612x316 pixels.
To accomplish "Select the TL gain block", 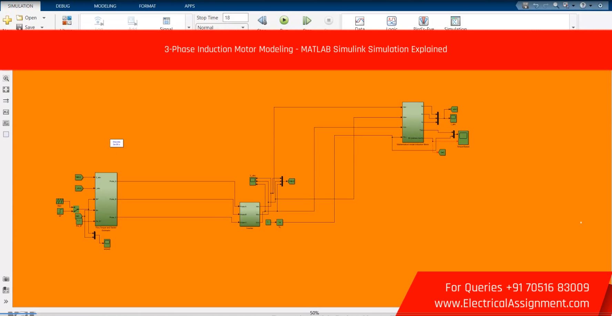I will point(280,223).
